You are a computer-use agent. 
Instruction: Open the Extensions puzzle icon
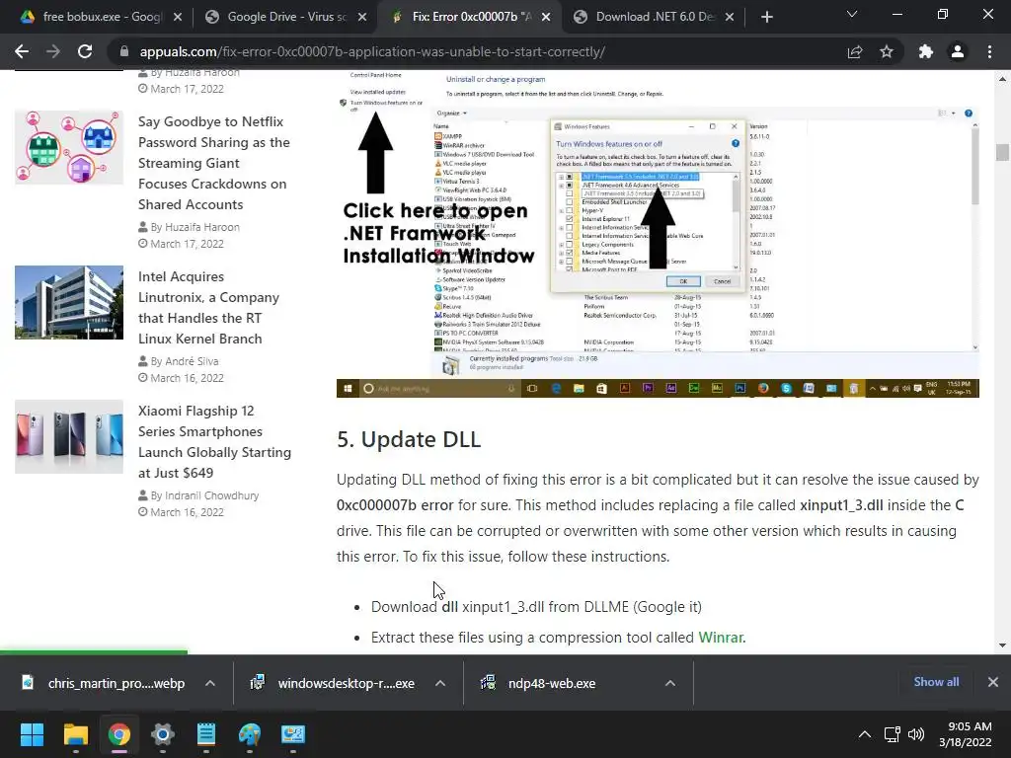pyautogui.click(x=926, y=51)
